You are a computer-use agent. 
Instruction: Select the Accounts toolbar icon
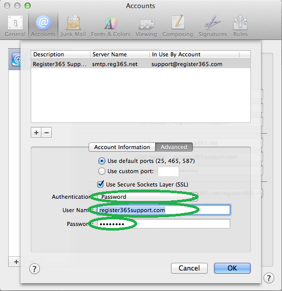point(43,26)
